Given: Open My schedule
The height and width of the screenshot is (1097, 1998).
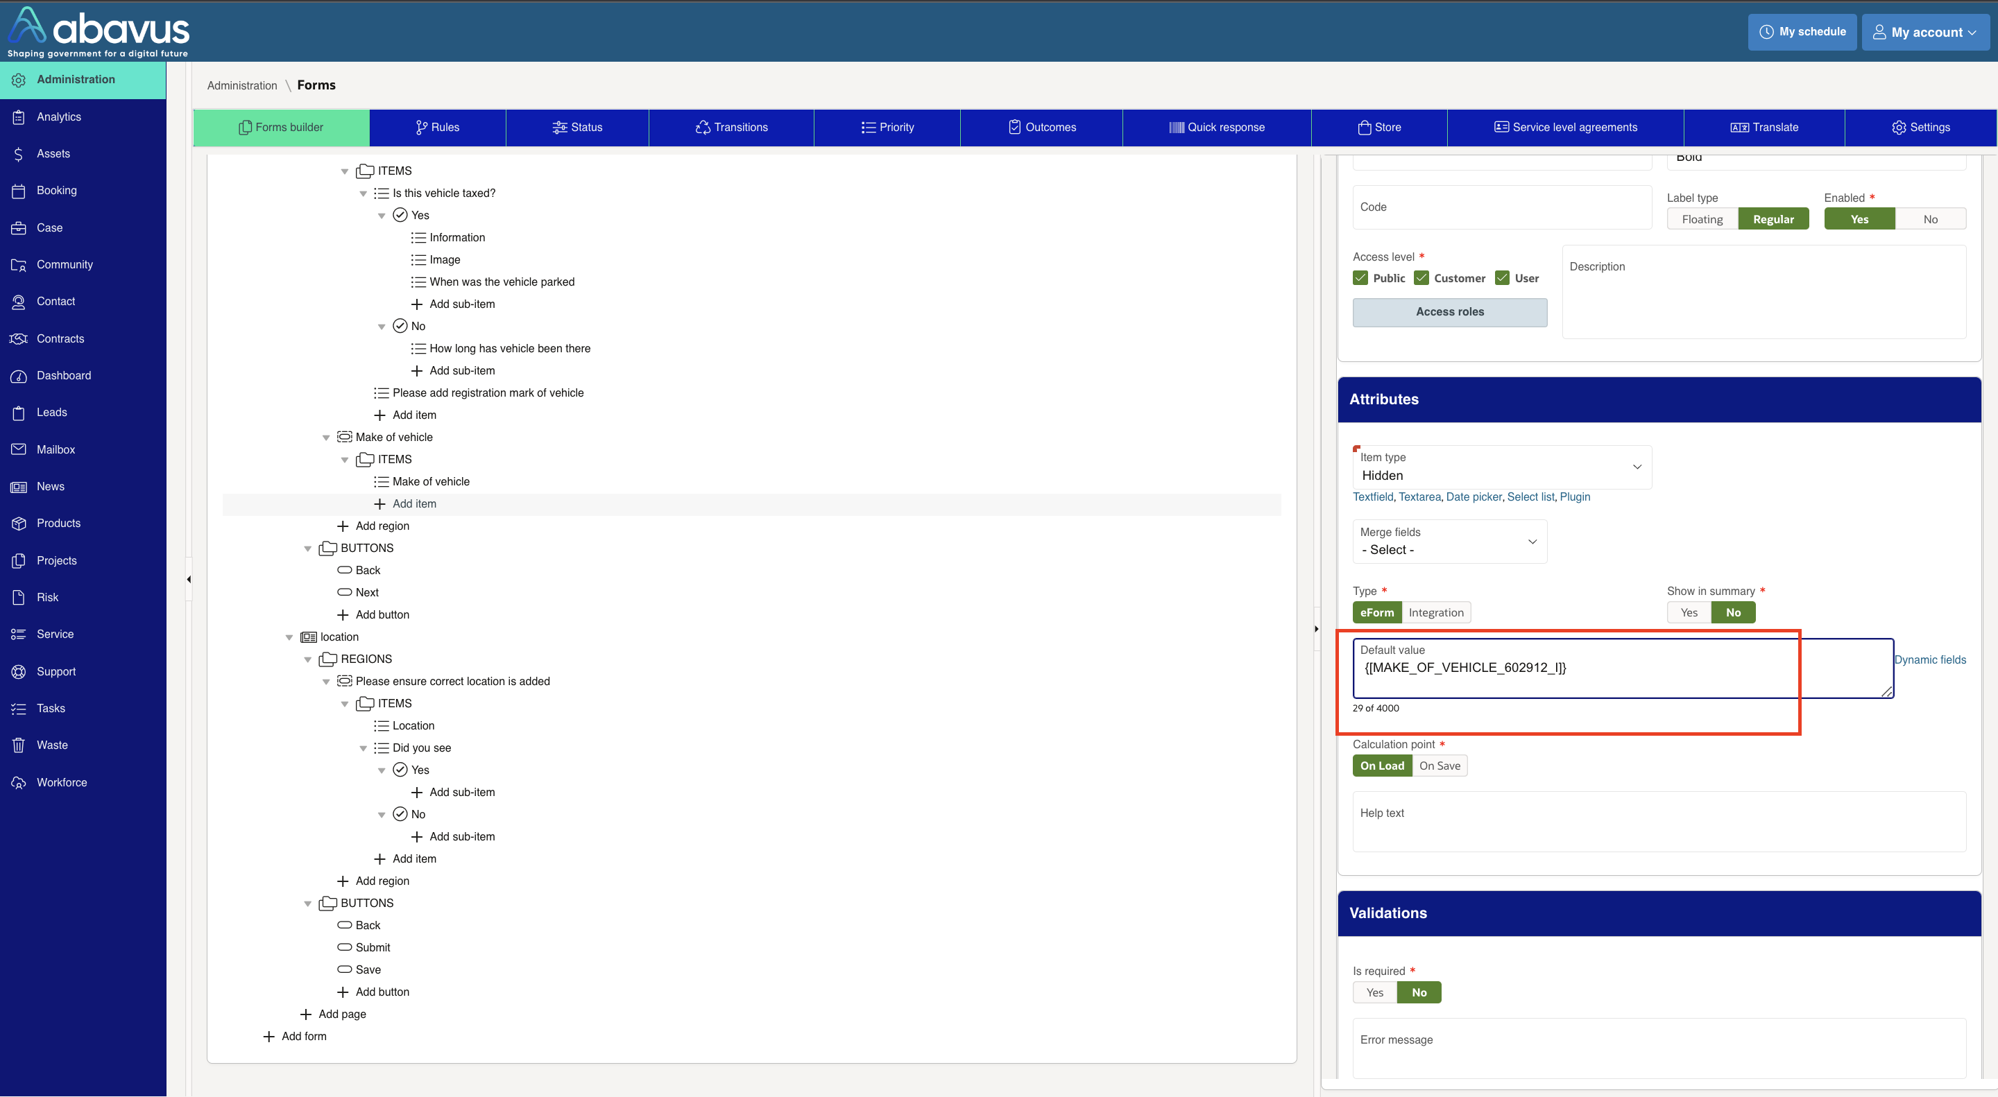Looking at the screenshot, I should coord(1802,32).
